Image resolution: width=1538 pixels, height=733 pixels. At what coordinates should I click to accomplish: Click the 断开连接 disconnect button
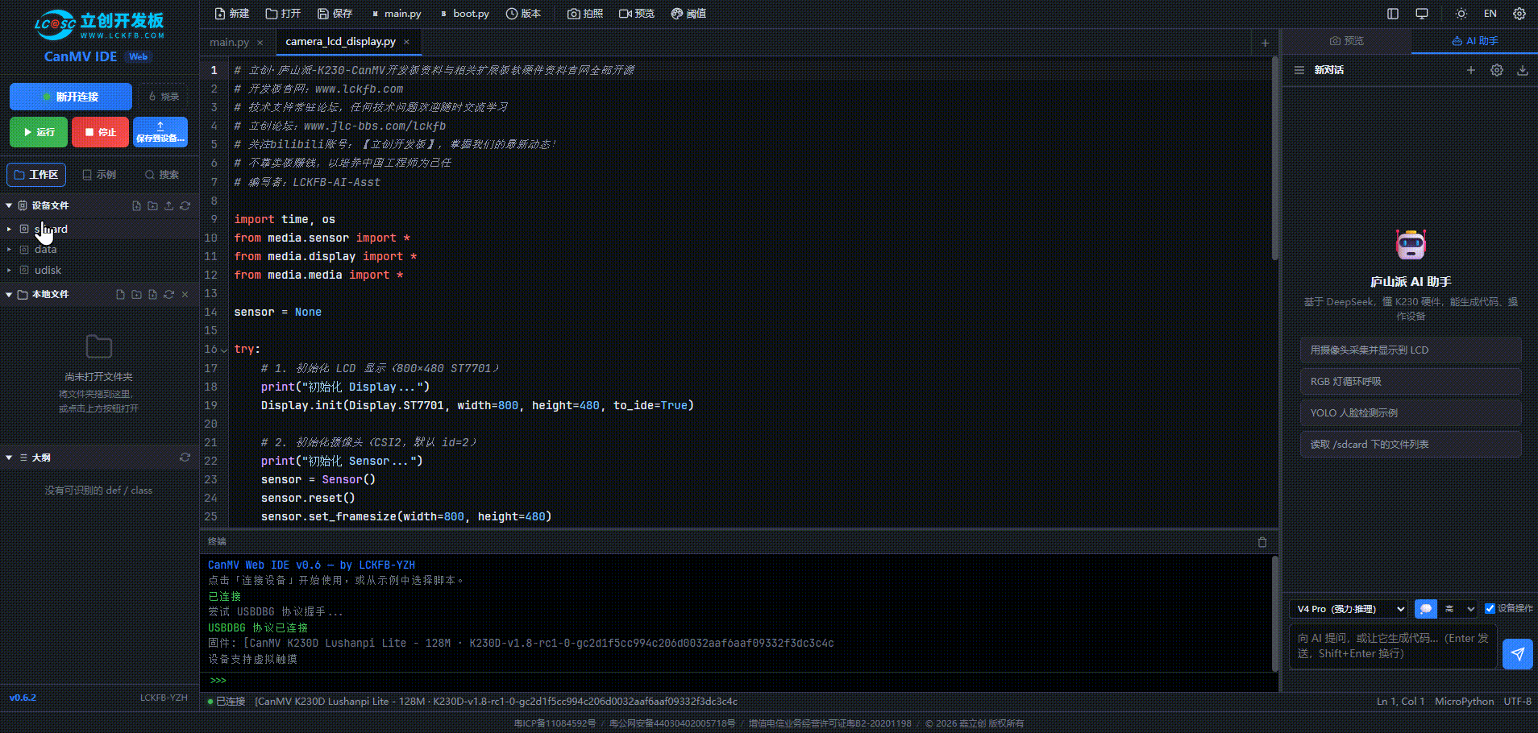tap(71, 97)
